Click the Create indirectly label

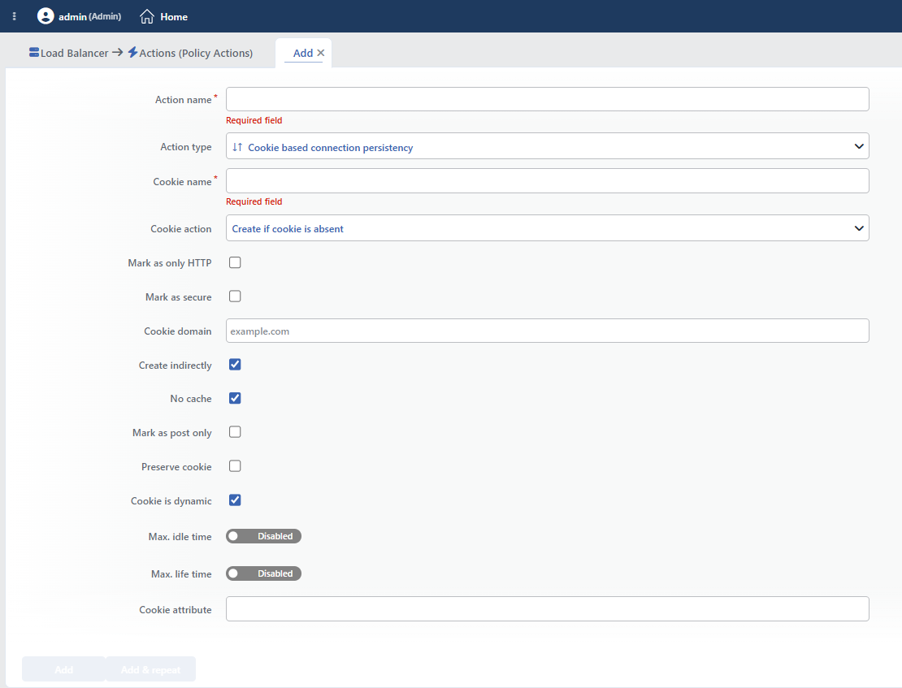[175, 366]
